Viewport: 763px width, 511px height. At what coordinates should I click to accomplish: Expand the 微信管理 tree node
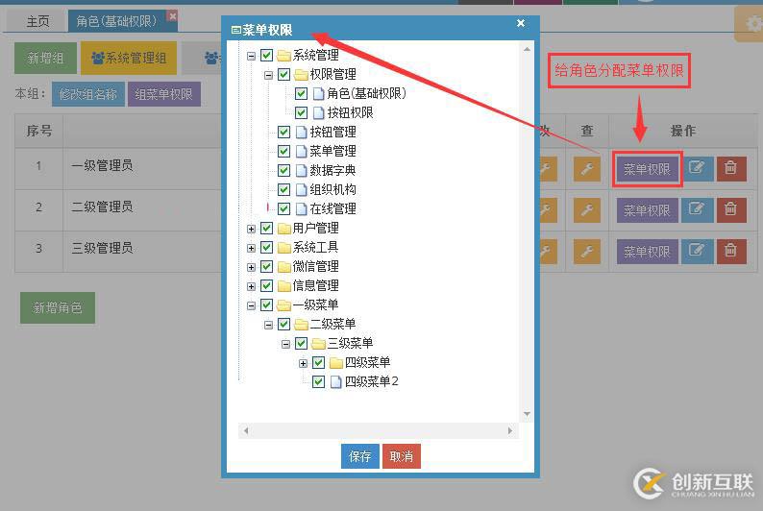[x=251, y=267]
